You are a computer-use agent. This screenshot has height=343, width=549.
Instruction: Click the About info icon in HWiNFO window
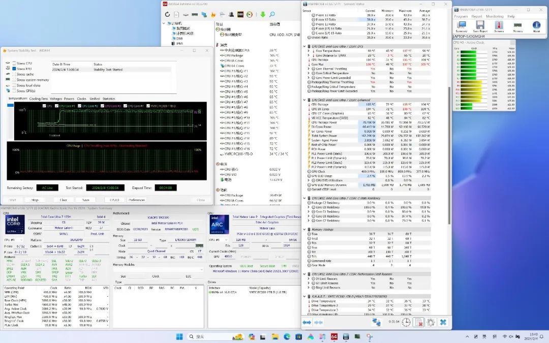[536, 26]
